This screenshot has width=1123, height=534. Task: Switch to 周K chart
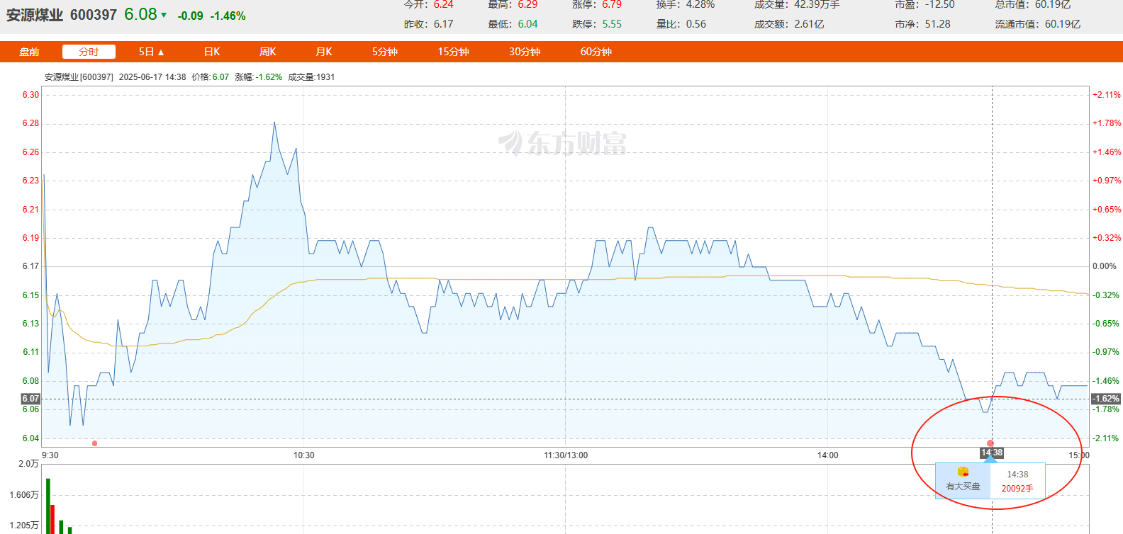(267, 52)
